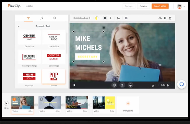The image size is (190, 124).
Task: Open the text alignment options
Action: (x=126, y=18)
